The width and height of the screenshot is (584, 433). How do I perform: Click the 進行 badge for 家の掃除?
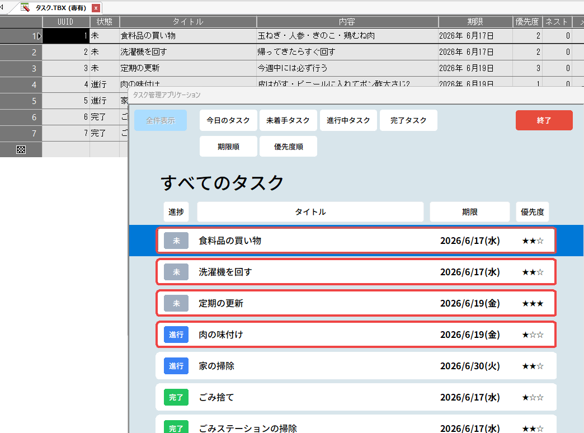pyautogui.click(x=176, y=366)
